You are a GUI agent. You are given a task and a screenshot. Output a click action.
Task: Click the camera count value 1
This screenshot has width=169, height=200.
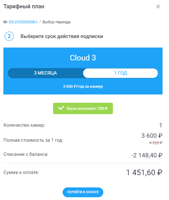(161, 125)
